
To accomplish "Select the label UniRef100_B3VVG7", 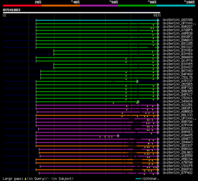I will pos(178,68).
